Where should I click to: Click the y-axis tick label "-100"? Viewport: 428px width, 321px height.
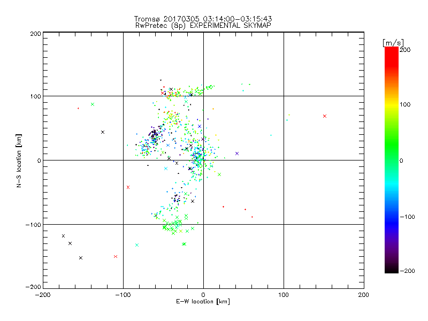click(33, 225)
